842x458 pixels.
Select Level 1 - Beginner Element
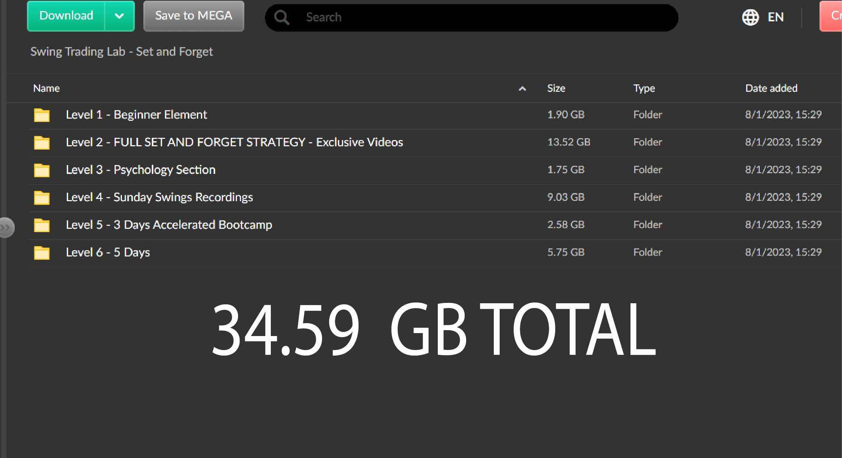[x=136, y=115]
